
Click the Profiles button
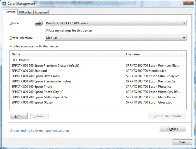[172, 129]
